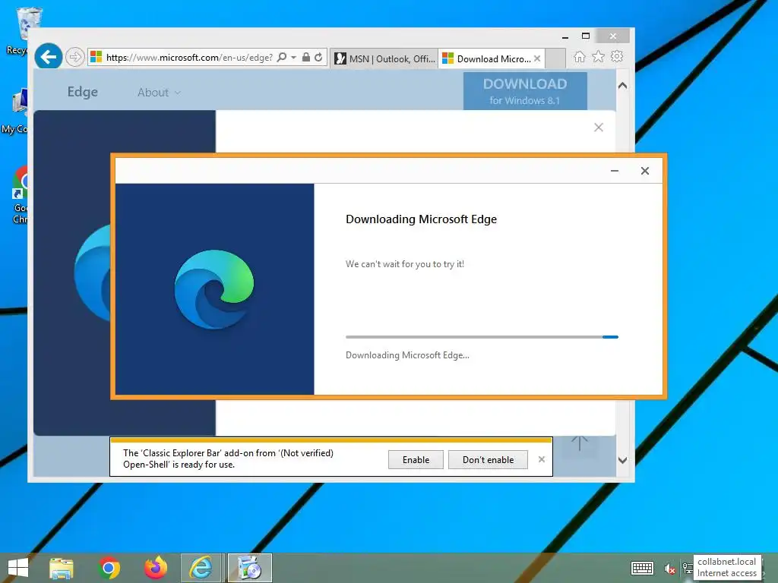The image size is (778, 583).
Task: Minimize the Edge installer dialog
Action: [x=615, y=171]
